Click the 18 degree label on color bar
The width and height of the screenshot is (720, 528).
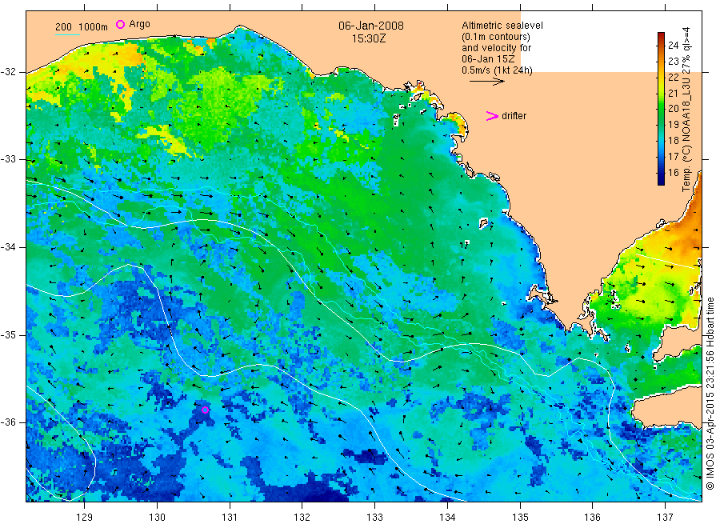click(673, 141)
